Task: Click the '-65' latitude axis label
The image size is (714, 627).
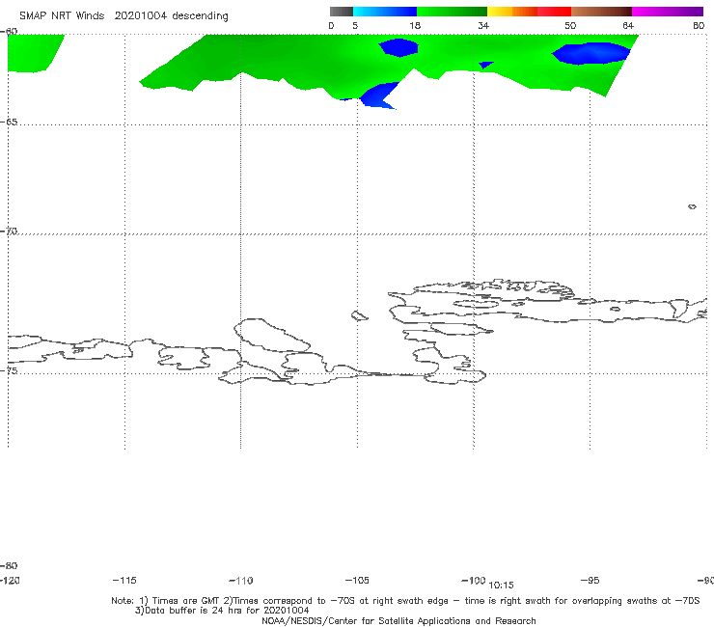Action: coord(9,123)
